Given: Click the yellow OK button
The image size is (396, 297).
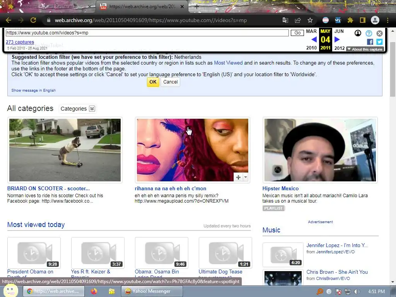Looking at the screenshot, I should pos(153,82).
